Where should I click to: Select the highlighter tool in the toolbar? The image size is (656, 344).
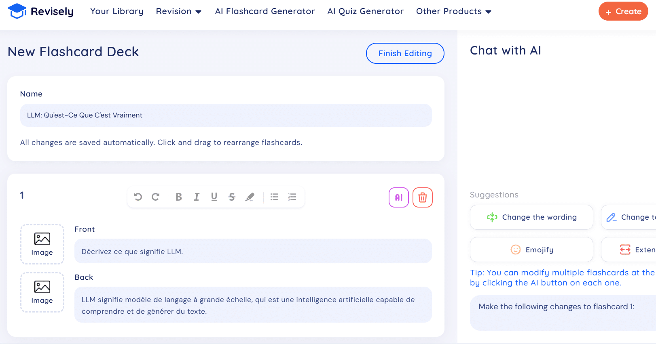coord(250,197)
